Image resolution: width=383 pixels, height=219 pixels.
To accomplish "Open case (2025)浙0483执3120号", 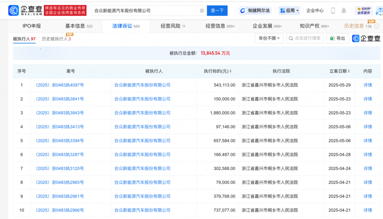I will pos(60,168).
